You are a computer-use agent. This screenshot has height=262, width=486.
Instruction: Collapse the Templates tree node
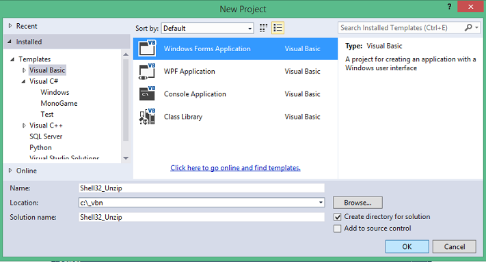[12, 59]
